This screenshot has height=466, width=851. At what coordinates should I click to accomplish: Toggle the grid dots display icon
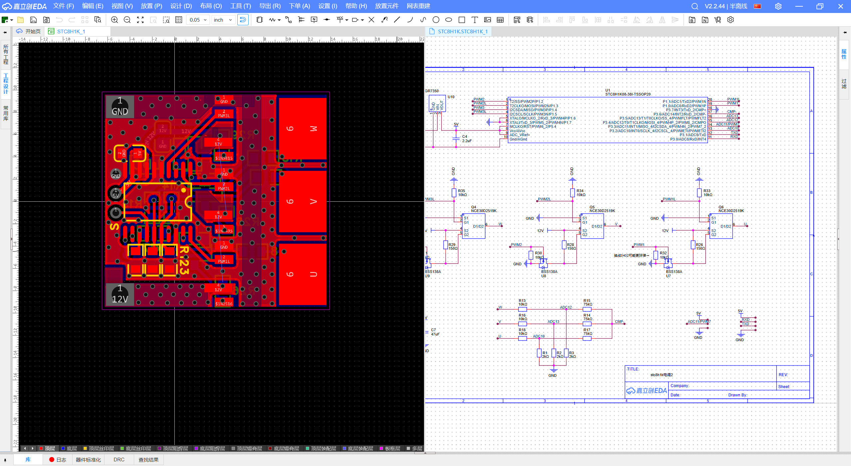pyautogui.click(x=179, y=20)
